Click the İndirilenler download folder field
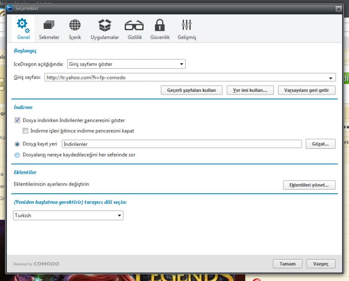Screen dimensions: 349x281 (181, 144)
